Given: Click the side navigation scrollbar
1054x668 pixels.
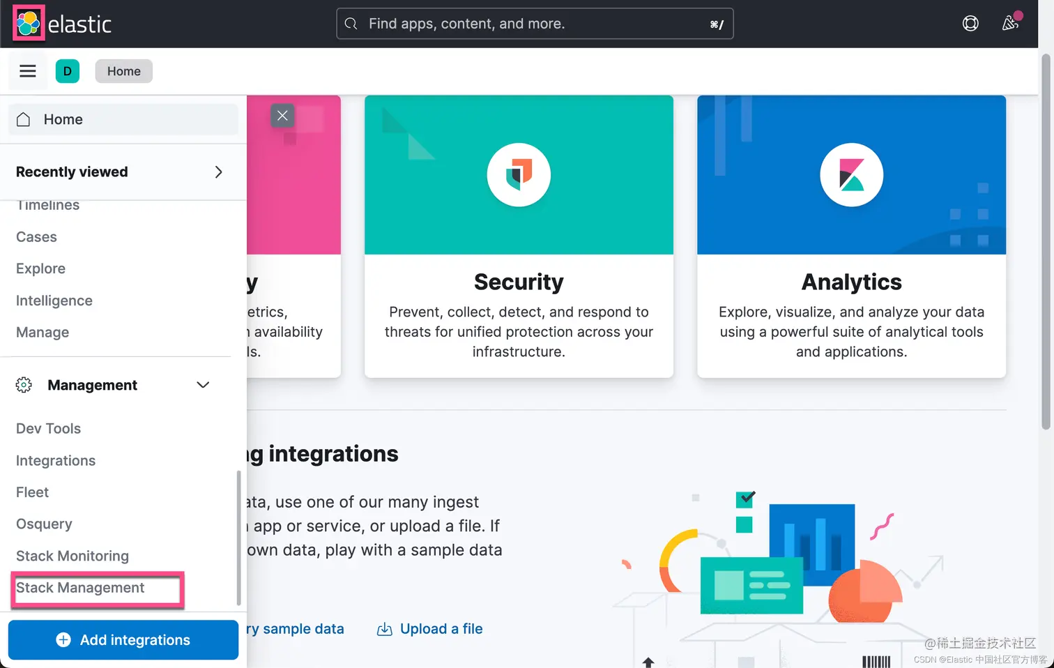Looking at the screenshot, I should [238, 538].
